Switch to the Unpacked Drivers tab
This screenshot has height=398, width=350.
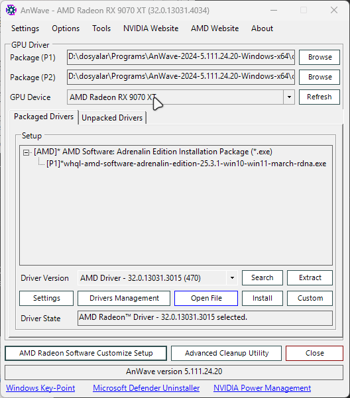112,118
